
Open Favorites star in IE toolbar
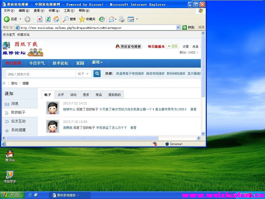coord(82,19)
